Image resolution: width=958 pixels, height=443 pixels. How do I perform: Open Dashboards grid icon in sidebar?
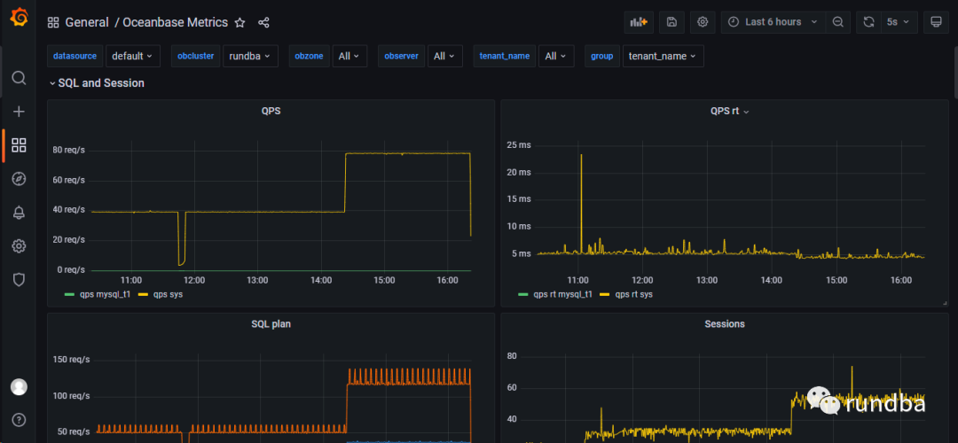tap(19, 145)
